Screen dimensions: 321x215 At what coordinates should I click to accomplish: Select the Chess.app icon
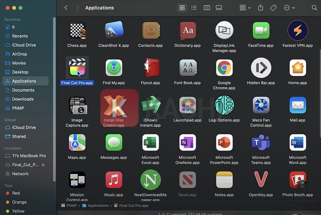click(x=77, y=30)
